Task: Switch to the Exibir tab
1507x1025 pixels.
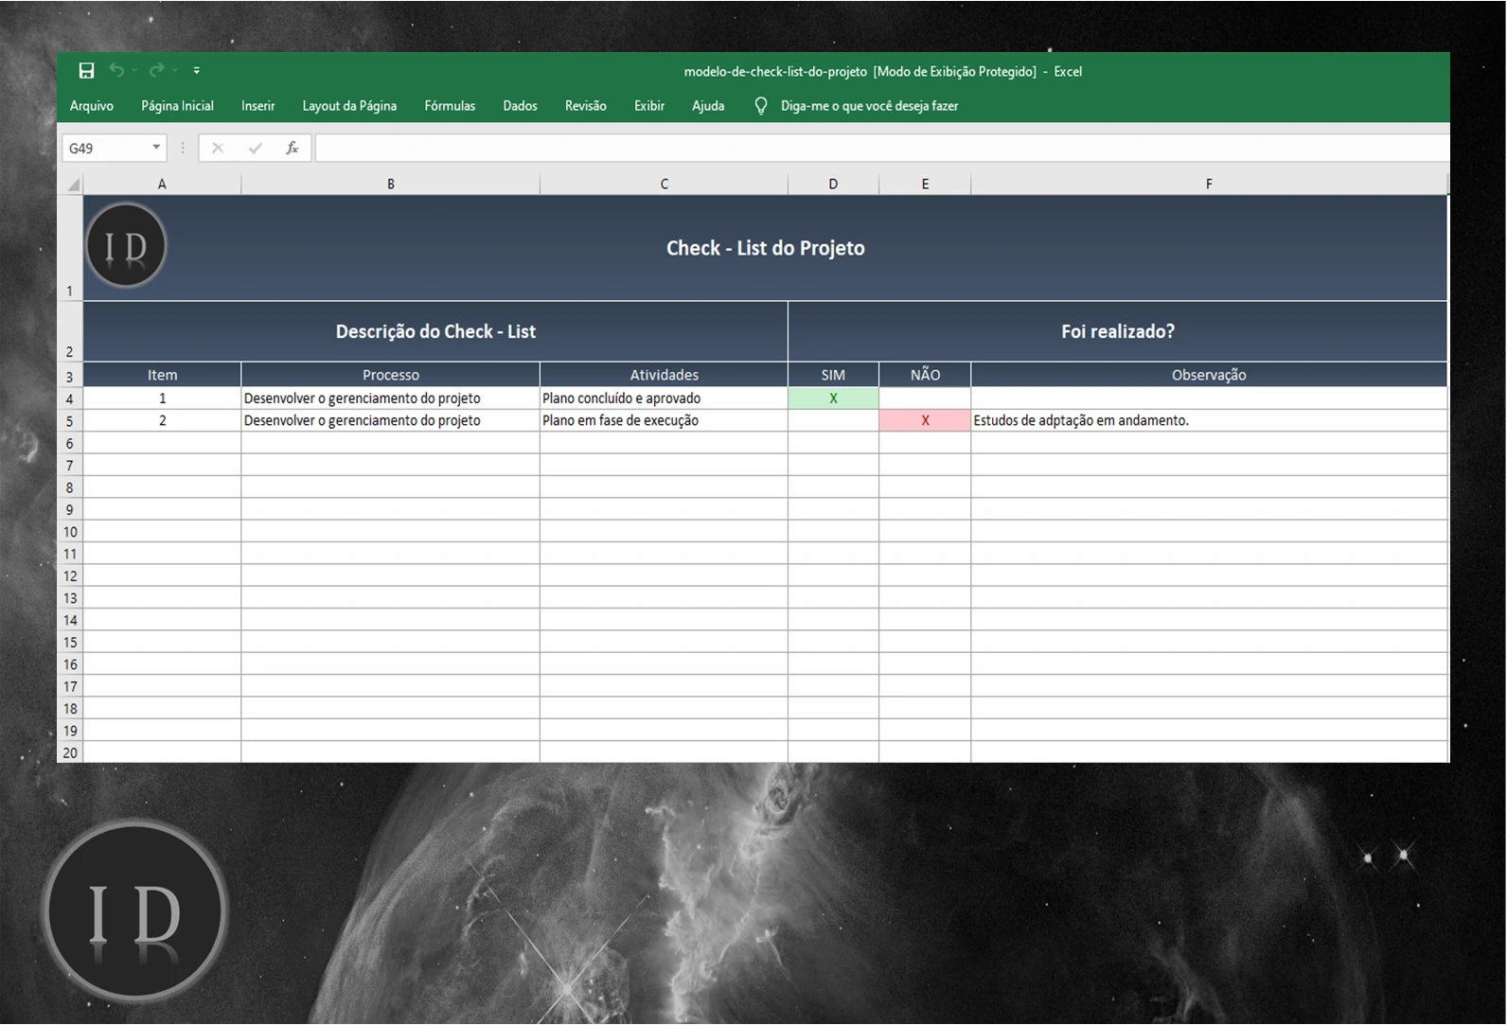Action: [x=649, y=106]
